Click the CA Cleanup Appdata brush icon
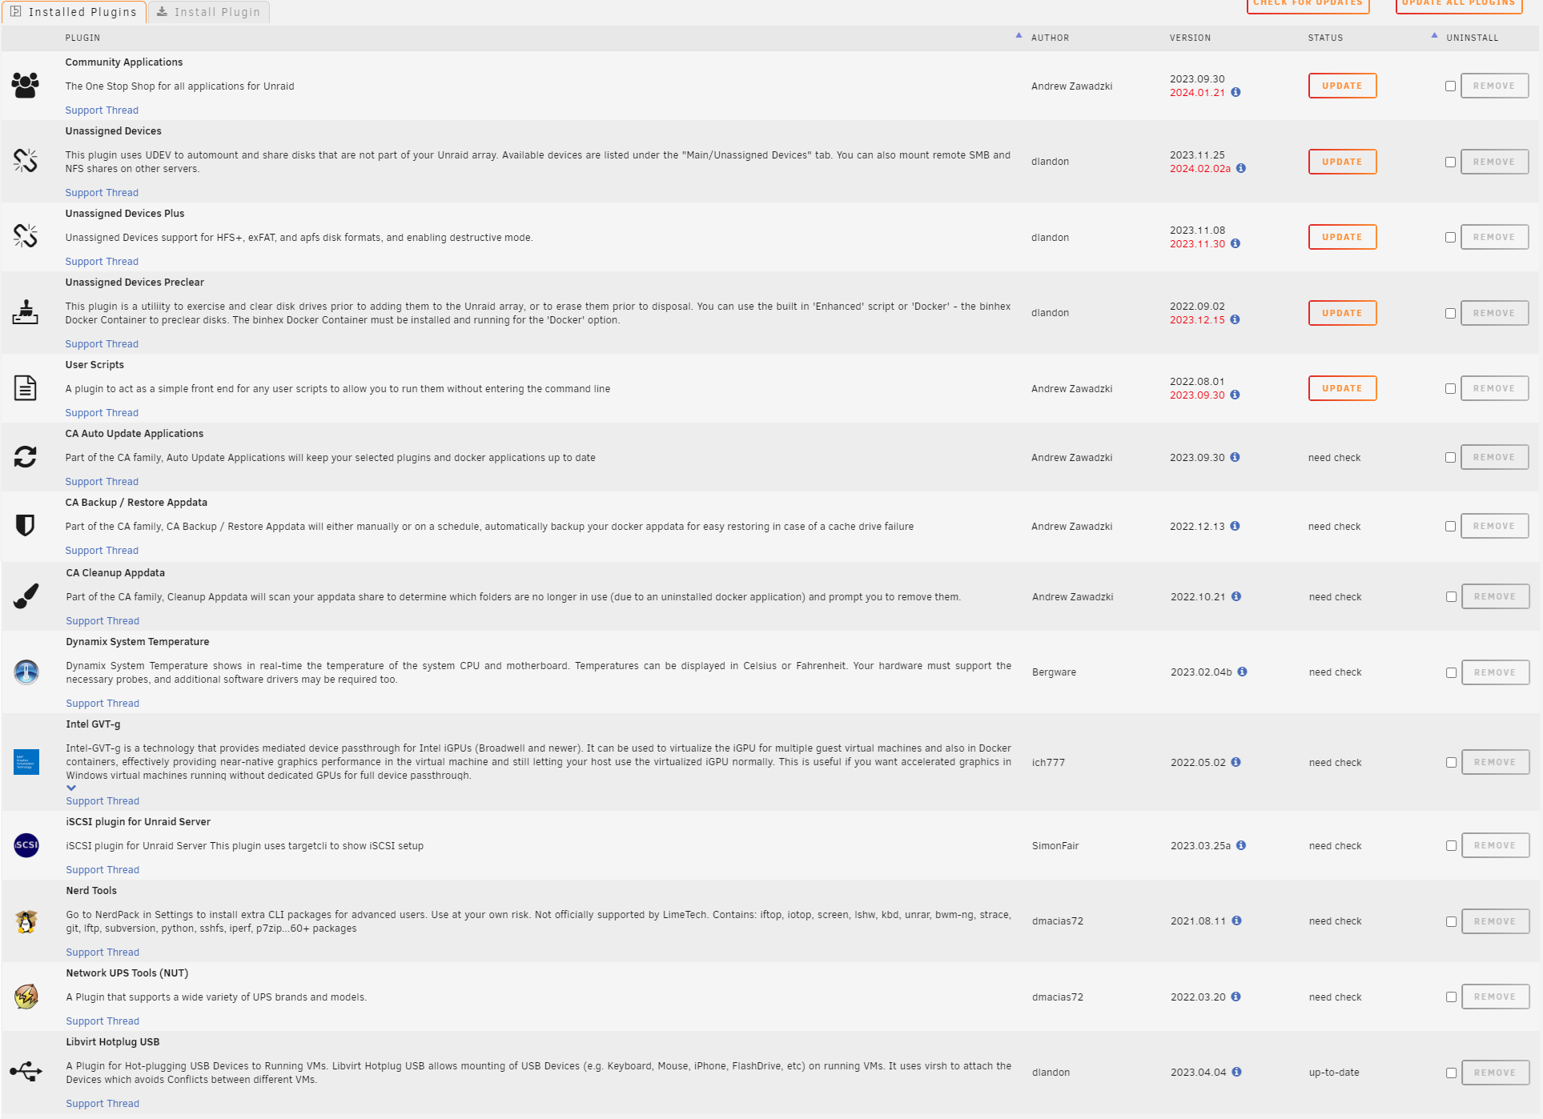The height and width of the screenshot is (1119, 1543). click(x=26, y=596)
